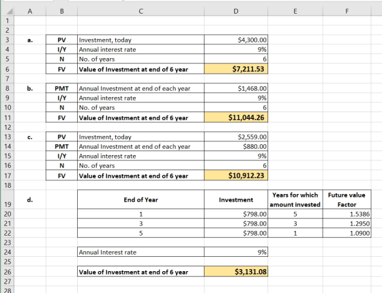Screen dimensions: 382x293
Task: Click years invested value 5 in row 20
Action: 295,214
